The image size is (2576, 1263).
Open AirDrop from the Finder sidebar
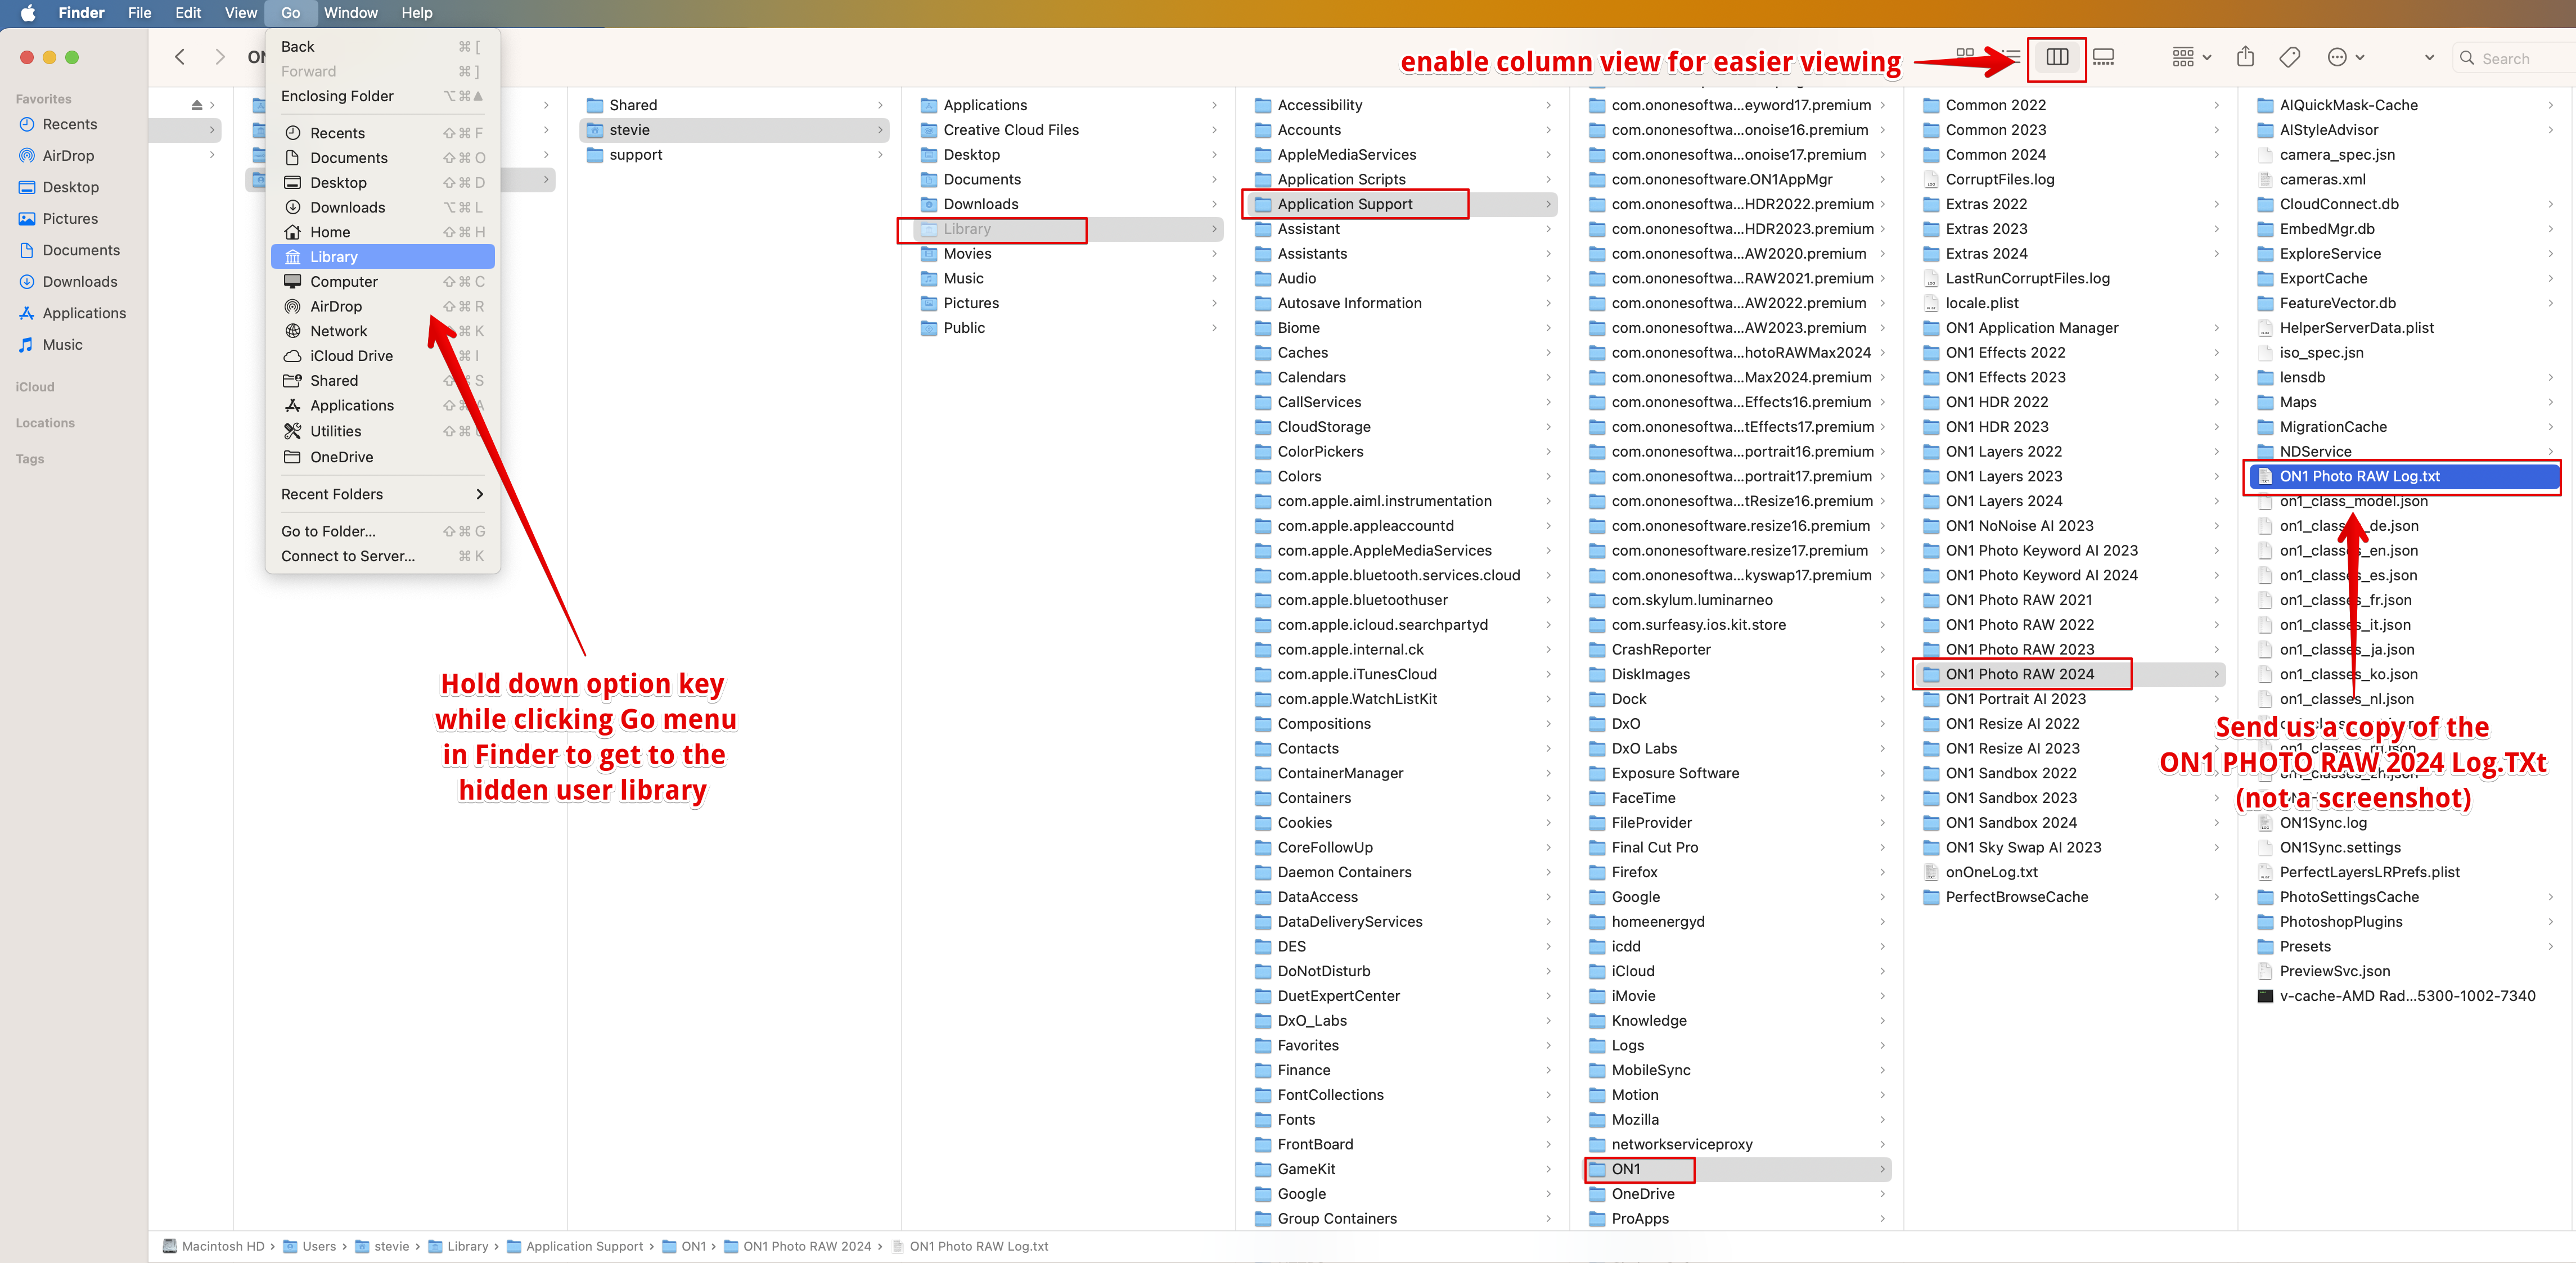(68, 156)
